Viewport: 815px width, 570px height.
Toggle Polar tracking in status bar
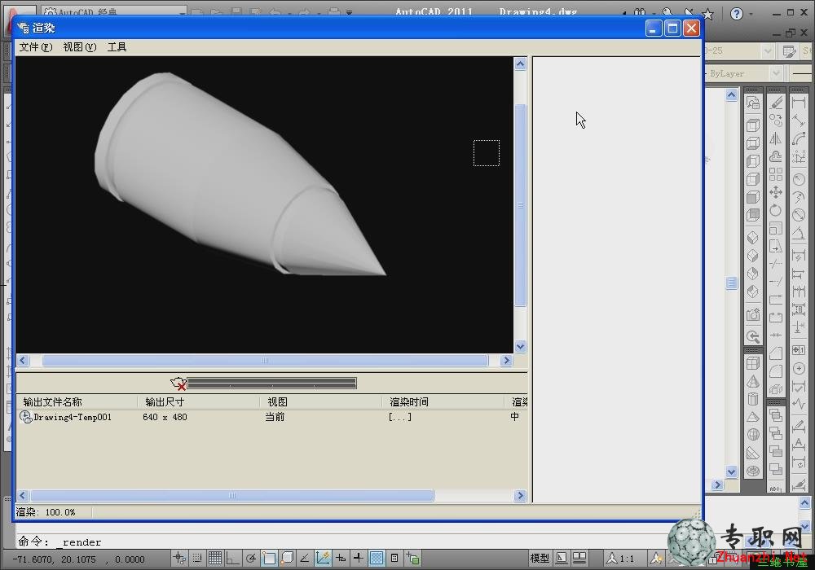(x=251, y=559)
